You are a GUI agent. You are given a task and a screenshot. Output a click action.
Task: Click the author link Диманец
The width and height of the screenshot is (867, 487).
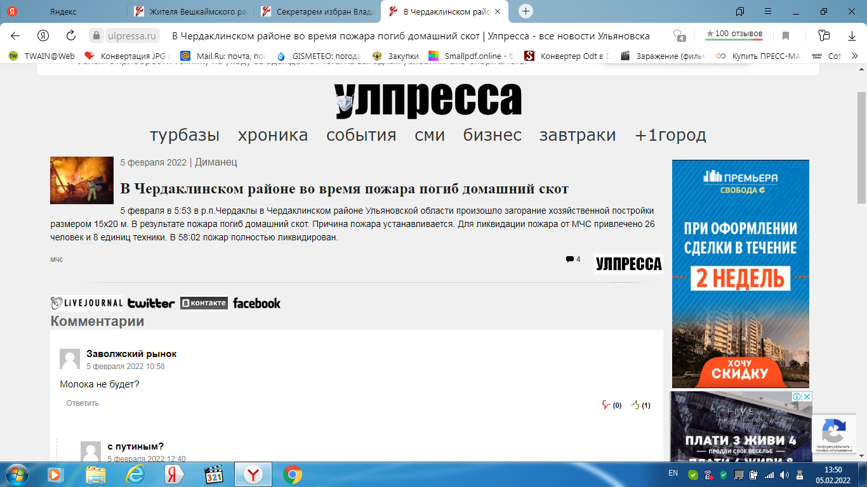(x=216, y=162)
